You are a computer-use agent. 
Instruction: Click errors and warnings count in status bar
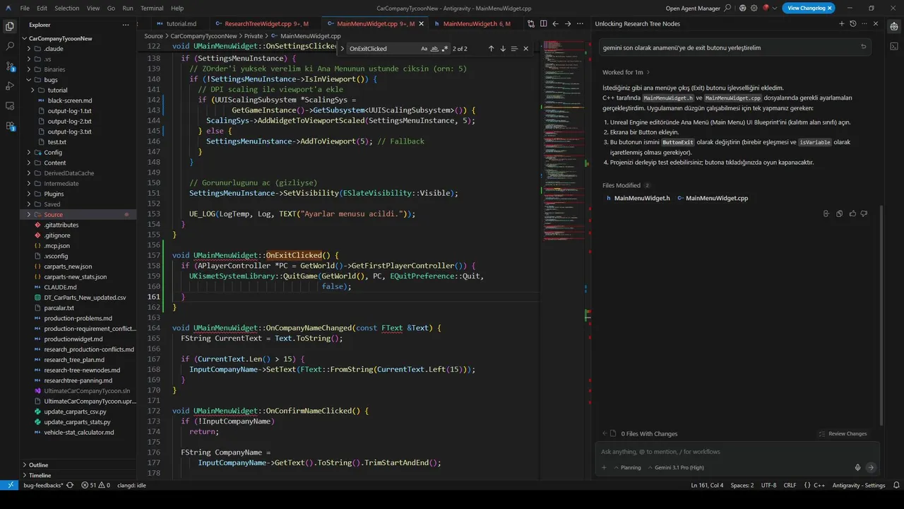(x=95, y=486)
